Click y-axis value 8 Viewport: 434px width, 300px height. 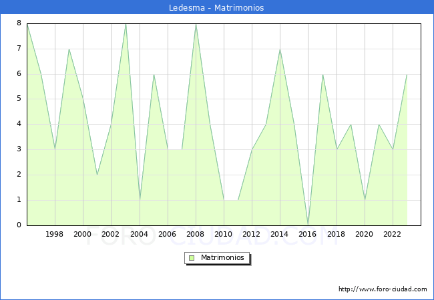(19, 23)
